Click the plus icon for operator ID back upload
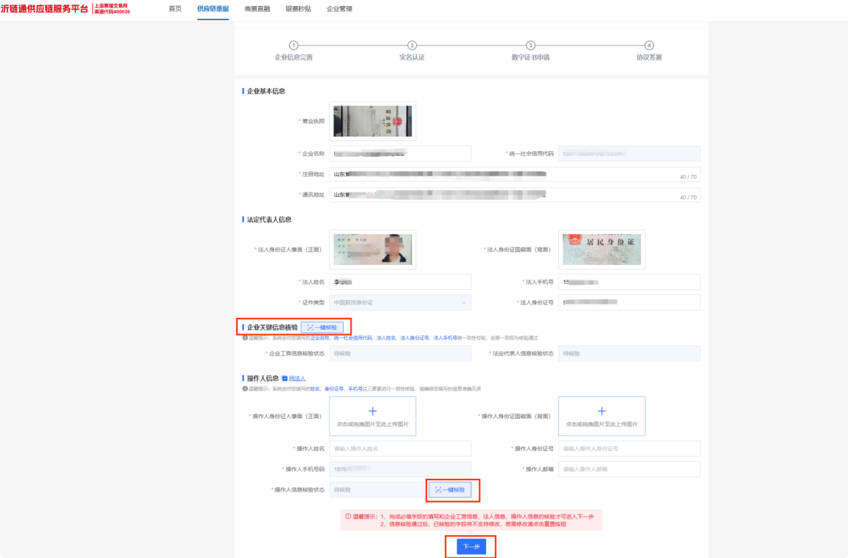848x558 pixels. coord(602,411)
